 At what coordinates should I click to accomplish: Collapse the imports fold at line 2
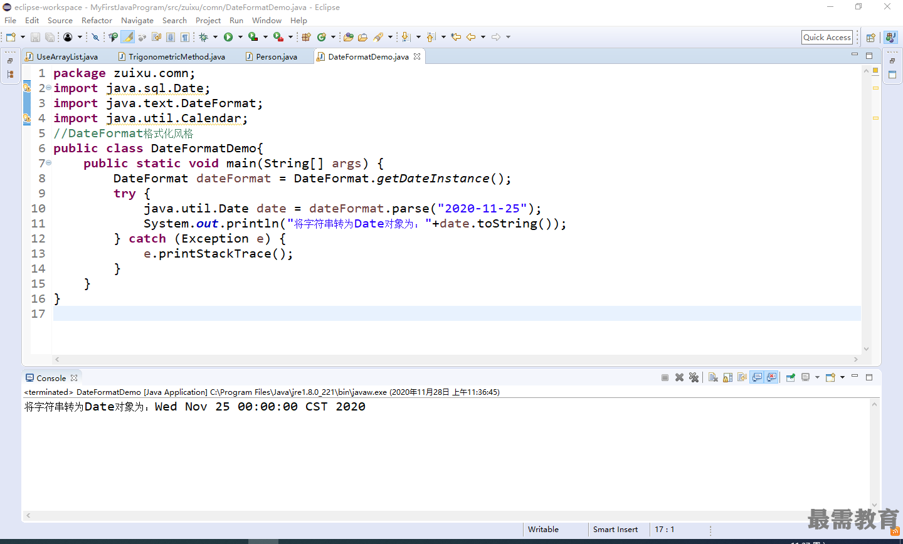click(49, 88)
